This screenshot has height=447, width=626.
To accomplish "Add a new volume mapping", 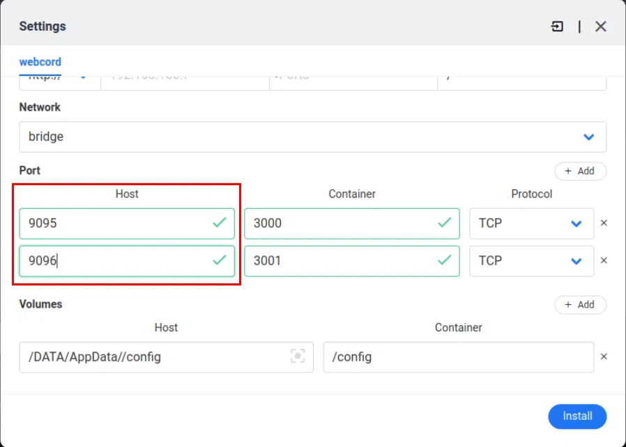I will tap(580, 304).
